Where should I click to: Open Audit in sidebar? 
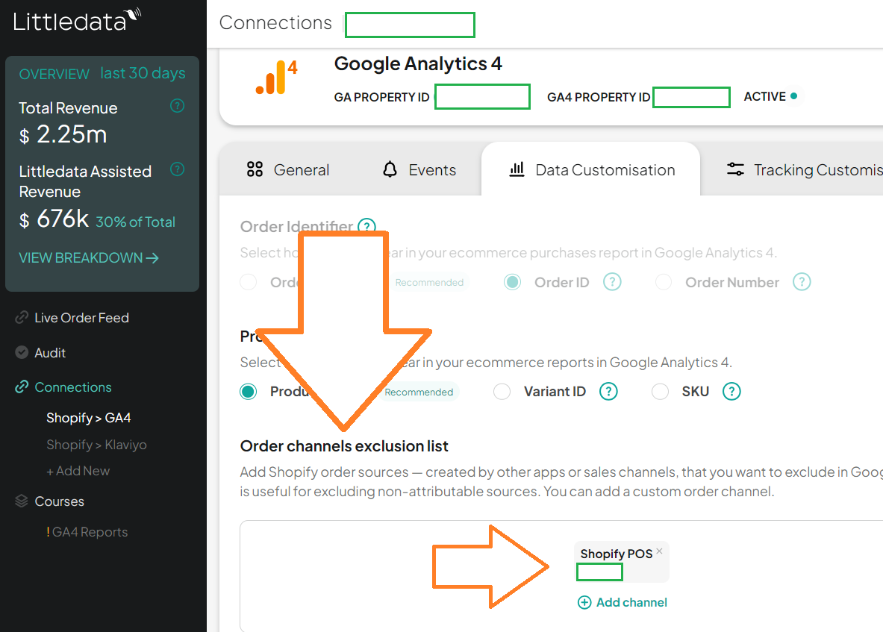point(50,352)
